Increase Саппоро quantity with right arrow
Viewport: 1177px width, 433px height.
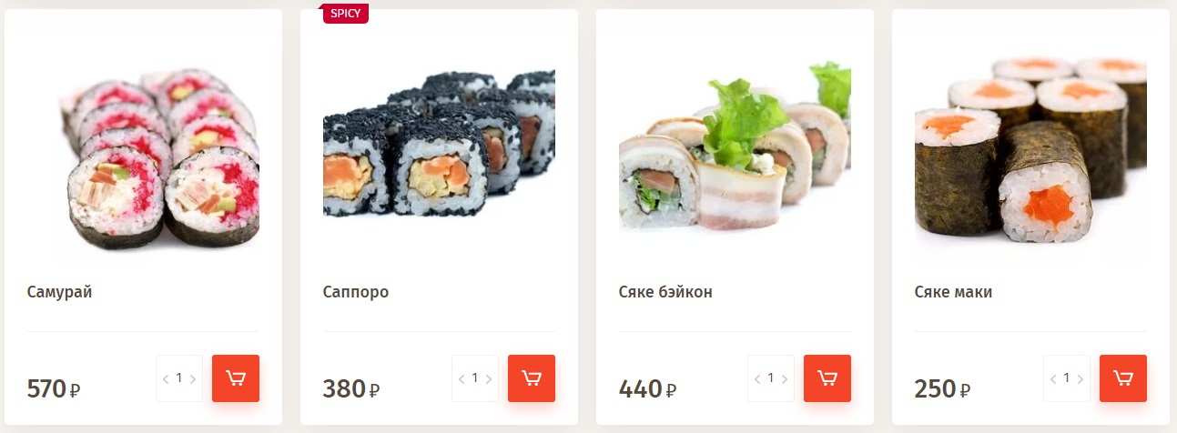[x=489, y=378]
